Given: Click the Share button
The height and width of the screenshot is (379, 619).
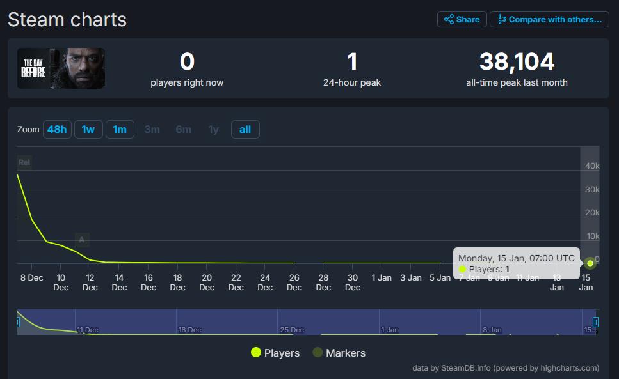Looking at the screenshot, I should 462,19.
